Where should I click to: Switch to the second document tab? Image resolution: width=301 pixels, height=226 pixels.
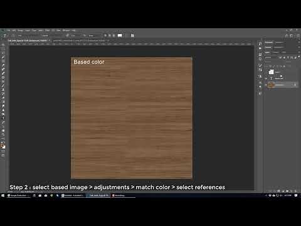tap(80, 40)
